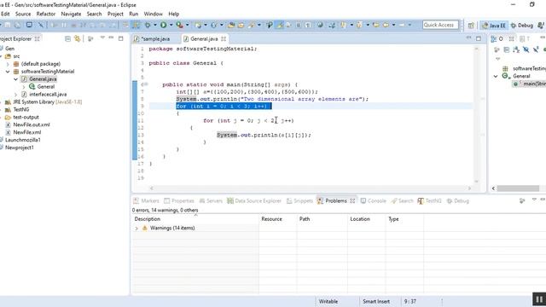Select interfacecall.java in Project Explorer

(48, 95)
